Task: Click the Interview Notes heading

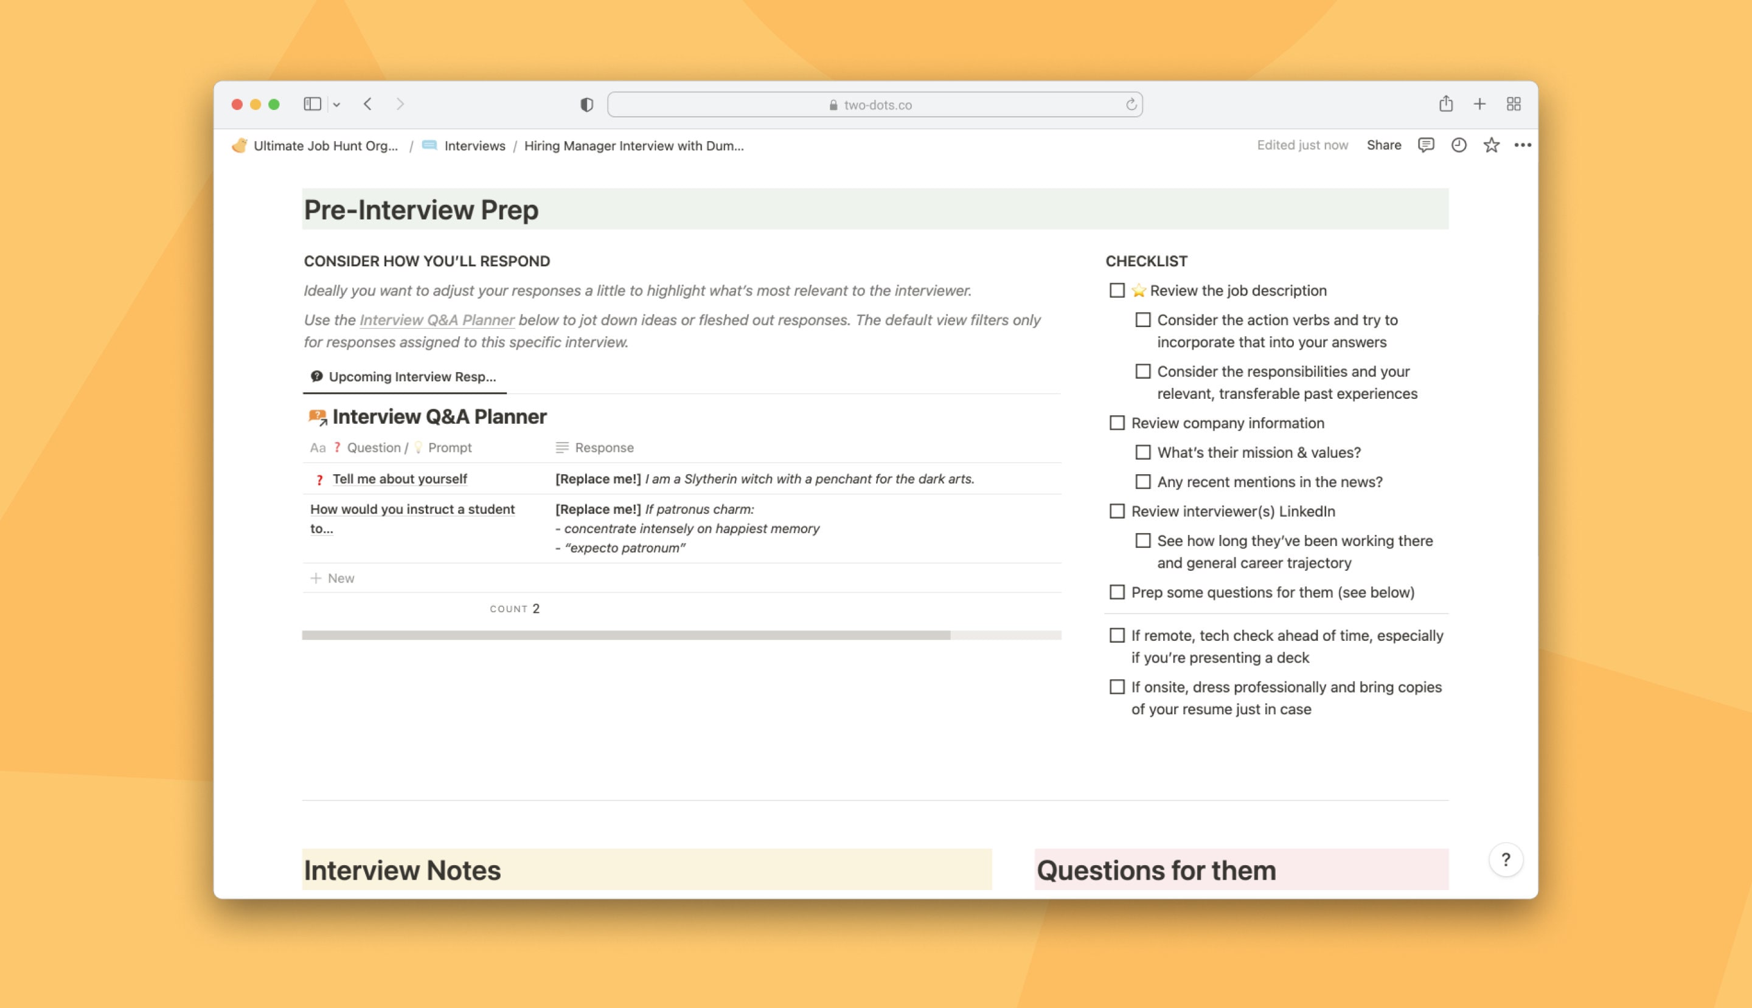Action: [x=401, y=870]
